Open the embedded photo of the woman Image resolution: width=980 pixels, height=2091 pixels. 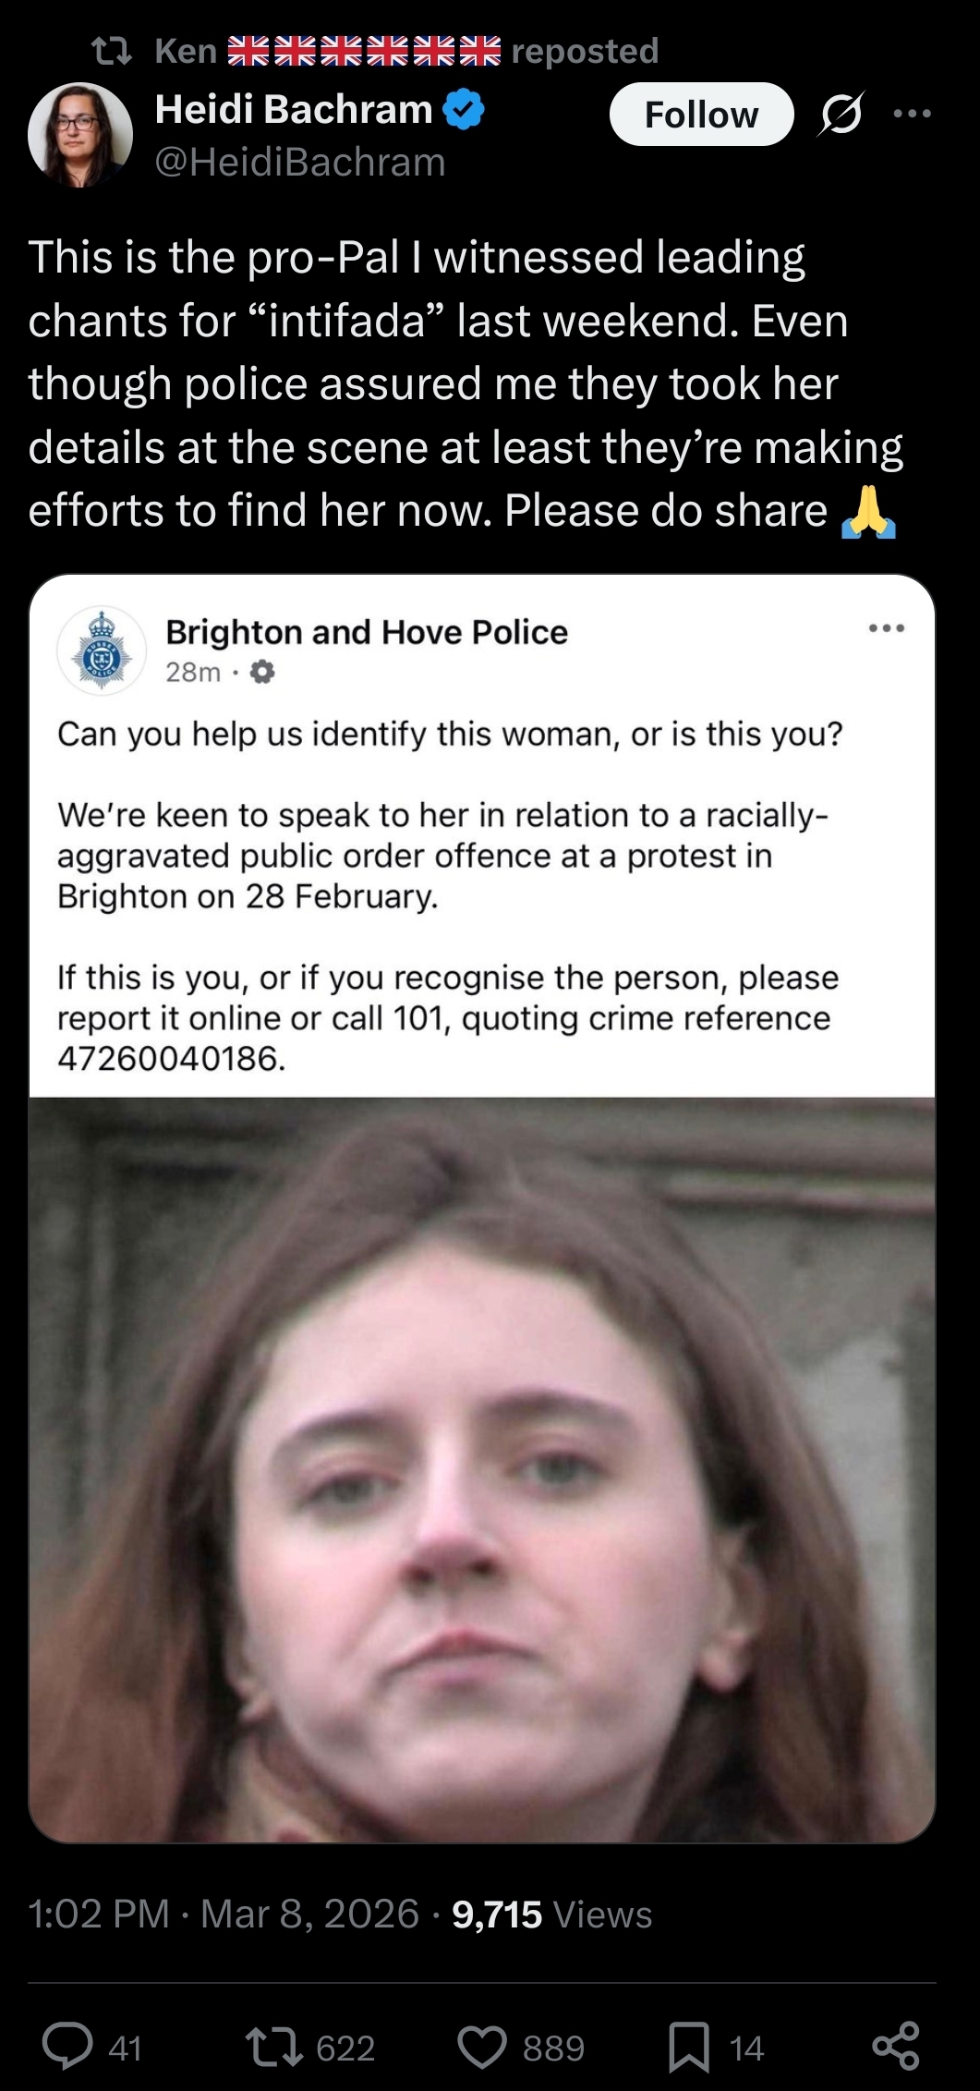coord(482,1469)
